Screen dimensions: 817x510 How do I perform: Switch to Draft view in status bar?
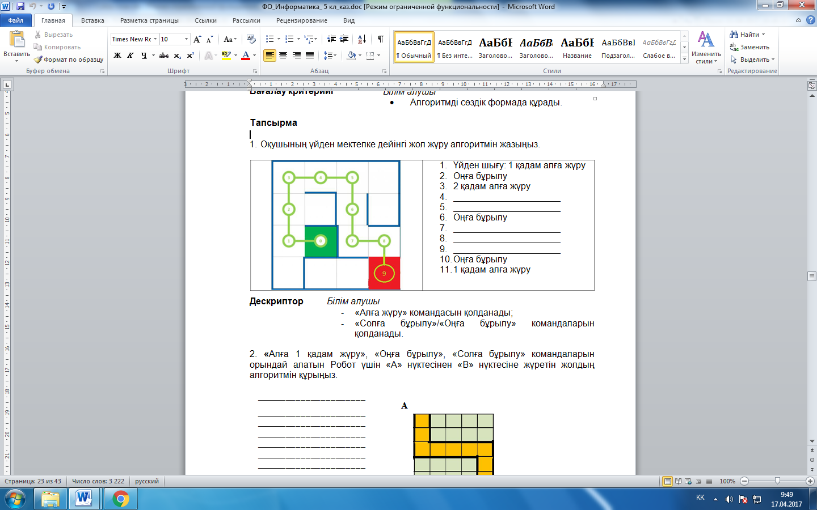[x=709, y=481]
